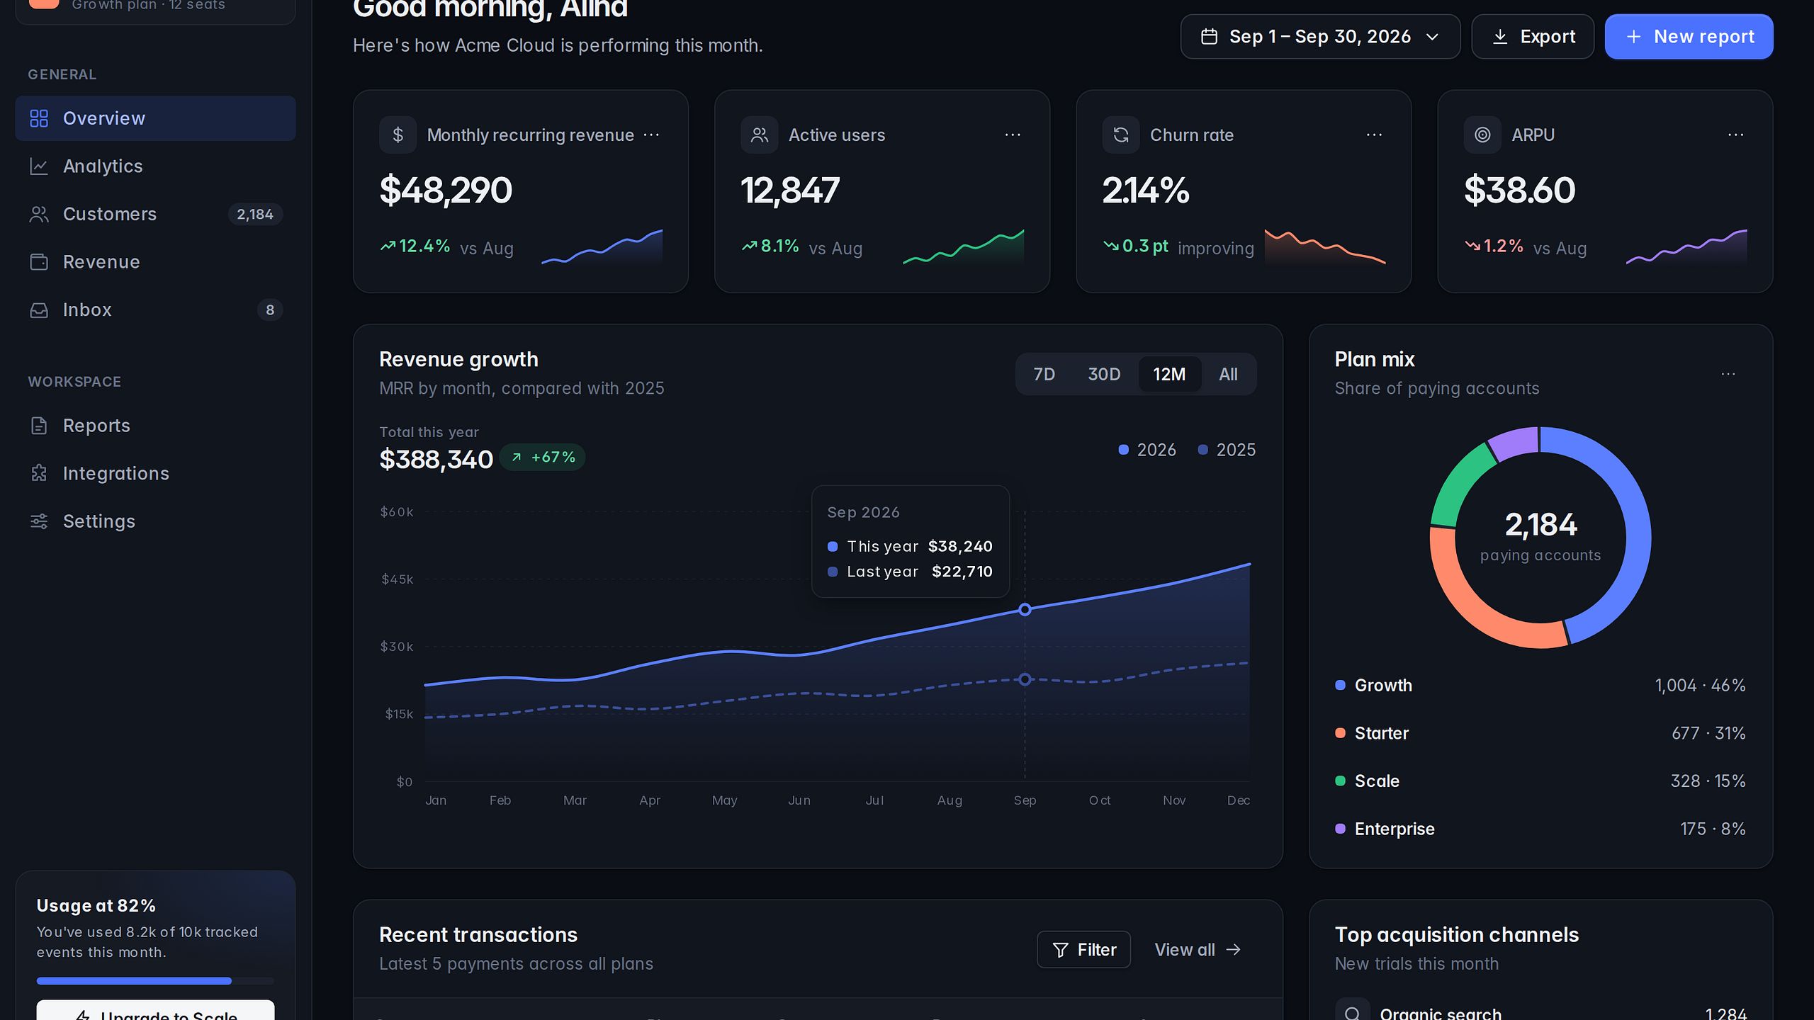Click the funnel icon on Filter button
Viewport: 1814px width, 1020px height.
coord(1061,950)
